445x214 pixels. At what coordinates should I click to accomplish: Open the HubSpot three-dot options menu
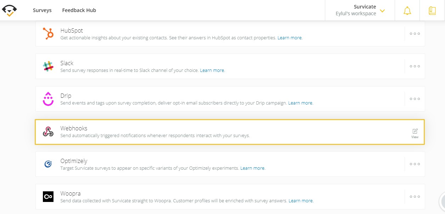coord(415,34)
